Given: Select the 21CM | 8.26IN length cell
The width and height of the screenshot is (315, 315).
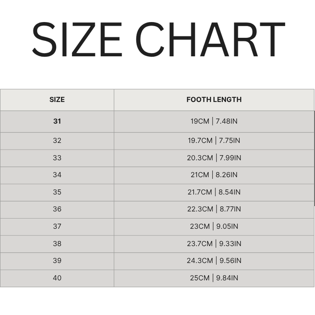Looking at the screenshot, I should [x=214, y=175].
